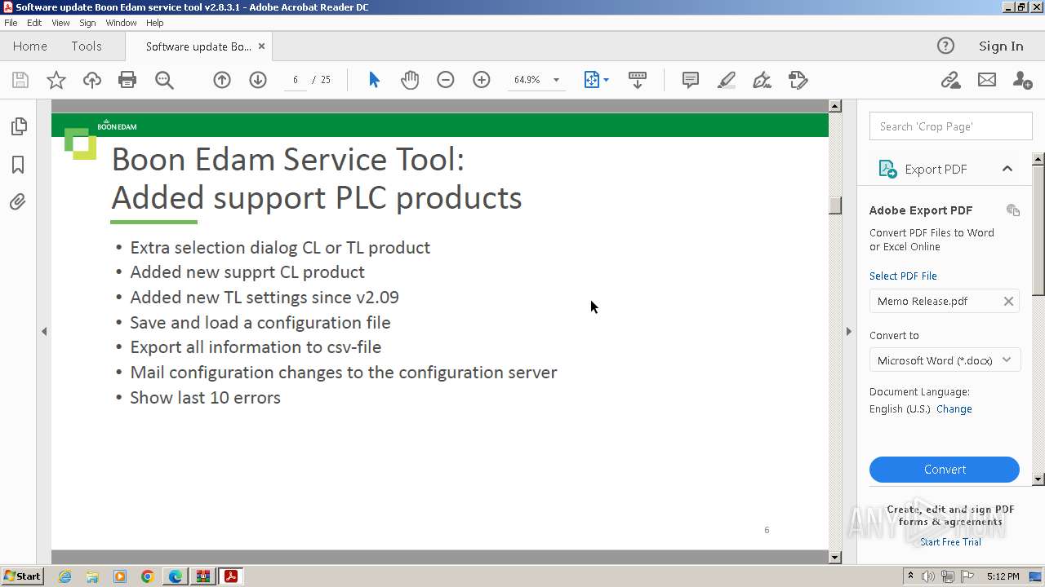Click the right panel scrollbar thumb
Viewport: 1045px width, 587px height.
click(1038, 229)
